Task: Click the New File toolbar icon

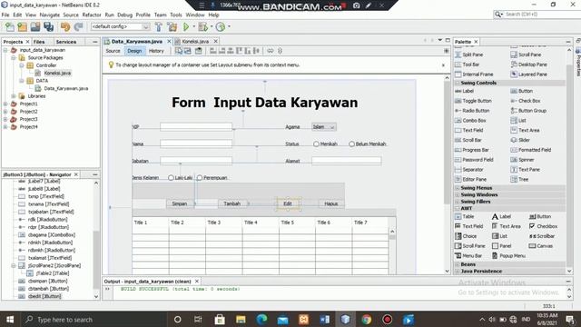Action: pos(10,26)
